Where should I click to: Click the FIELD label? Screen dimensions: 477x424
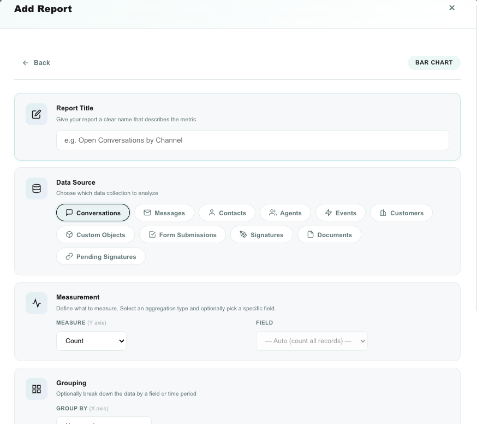point(264,322)
